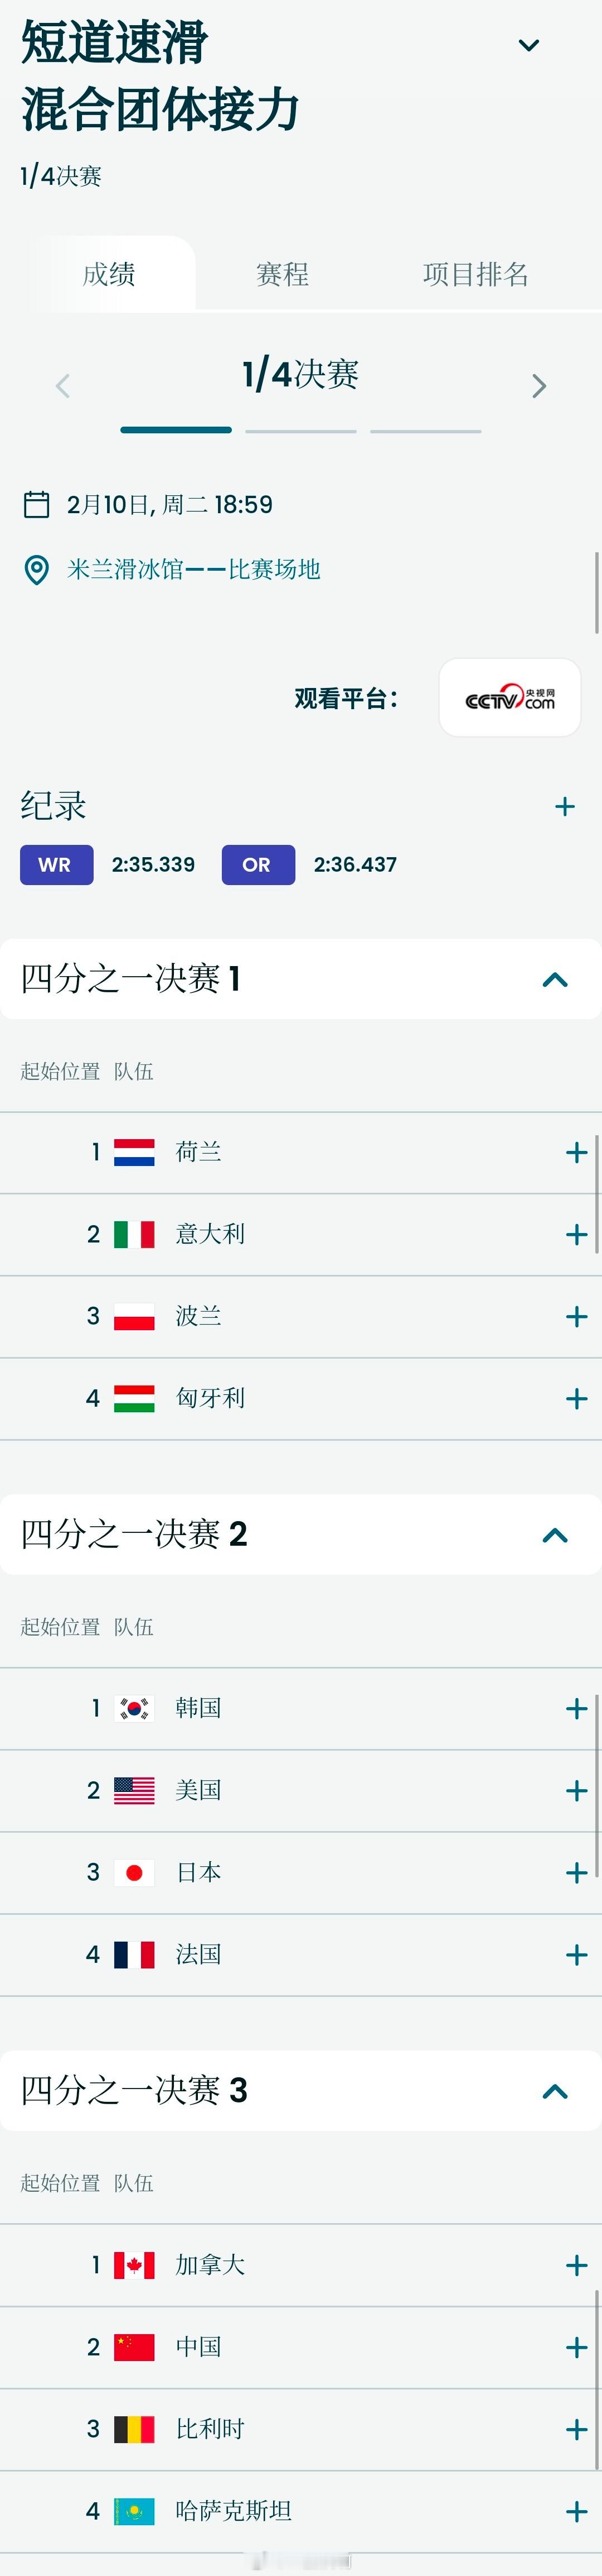
Task: Open the event dropdown next to 短道速滑
Action: [528, 45]
